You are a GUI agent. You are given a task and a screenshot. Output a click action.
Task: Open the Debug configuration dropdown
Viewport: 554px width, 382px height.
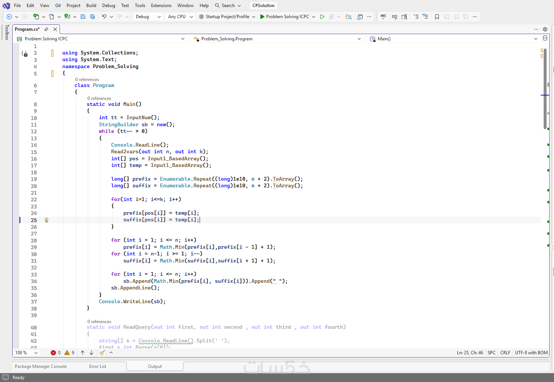pyautogui.click(x=148, y=17)
